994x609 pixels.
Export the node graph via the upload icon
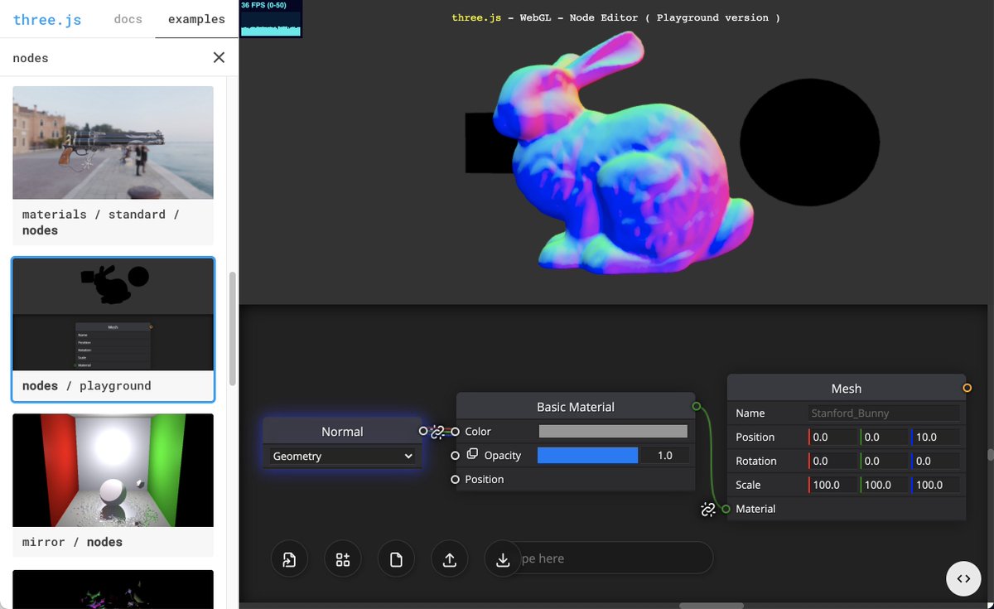450,558
